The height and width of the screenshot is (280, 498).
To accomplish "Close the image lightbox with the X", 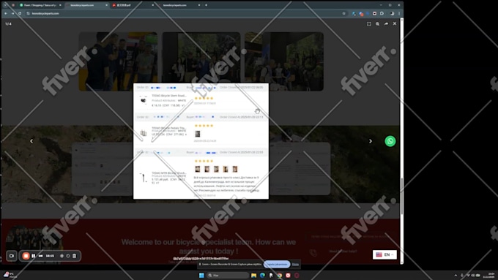I will pyautogui.click(x=395, y=24).
